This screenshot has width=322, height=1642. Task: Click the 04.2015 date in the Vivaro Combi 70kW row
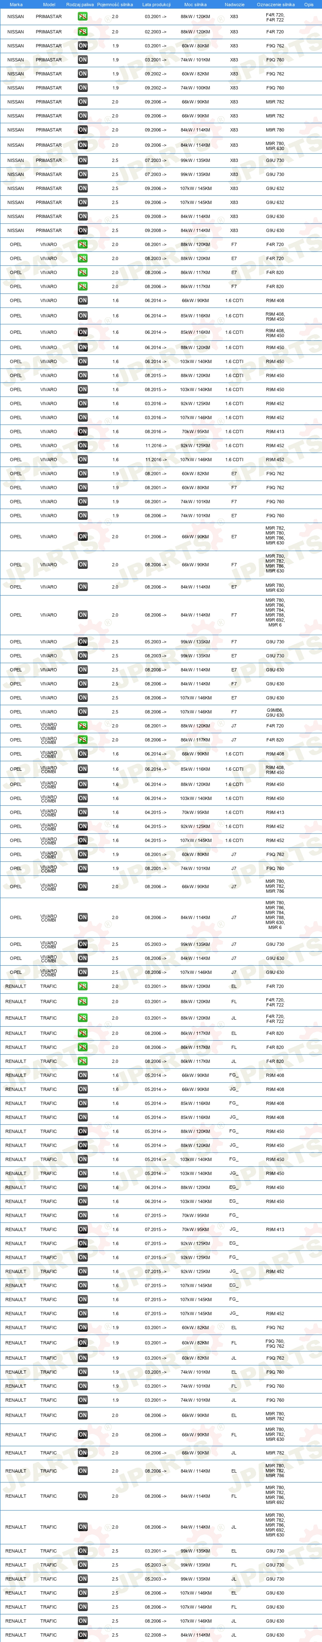point(155,813)
